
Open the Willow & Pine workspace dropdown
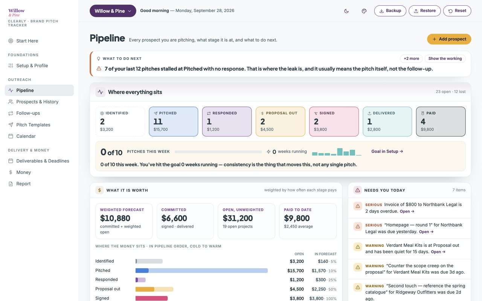113,11
